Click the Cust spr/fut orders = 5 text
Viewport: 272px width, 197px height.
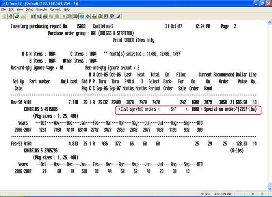147,109
